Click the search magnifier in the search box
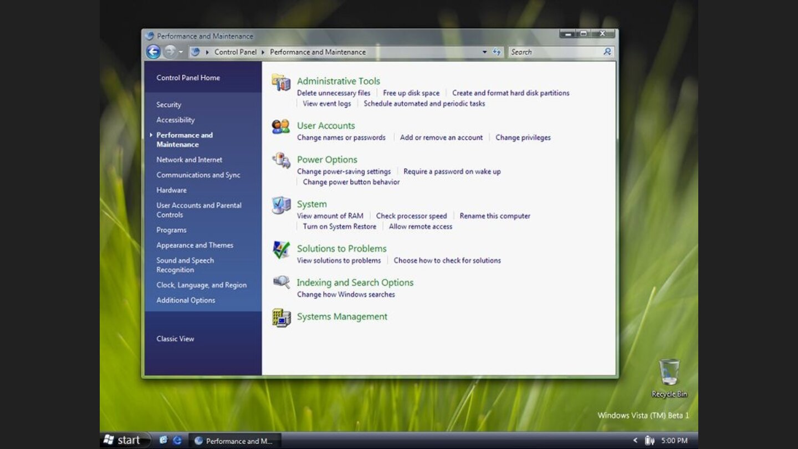798x449 pixels. (607, 52)
